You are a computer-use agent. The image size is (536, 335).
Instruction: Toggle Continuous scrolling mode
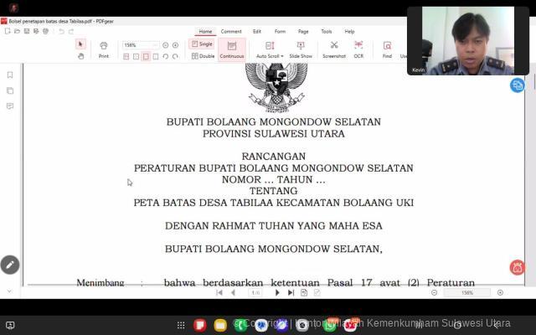(232, 50)
